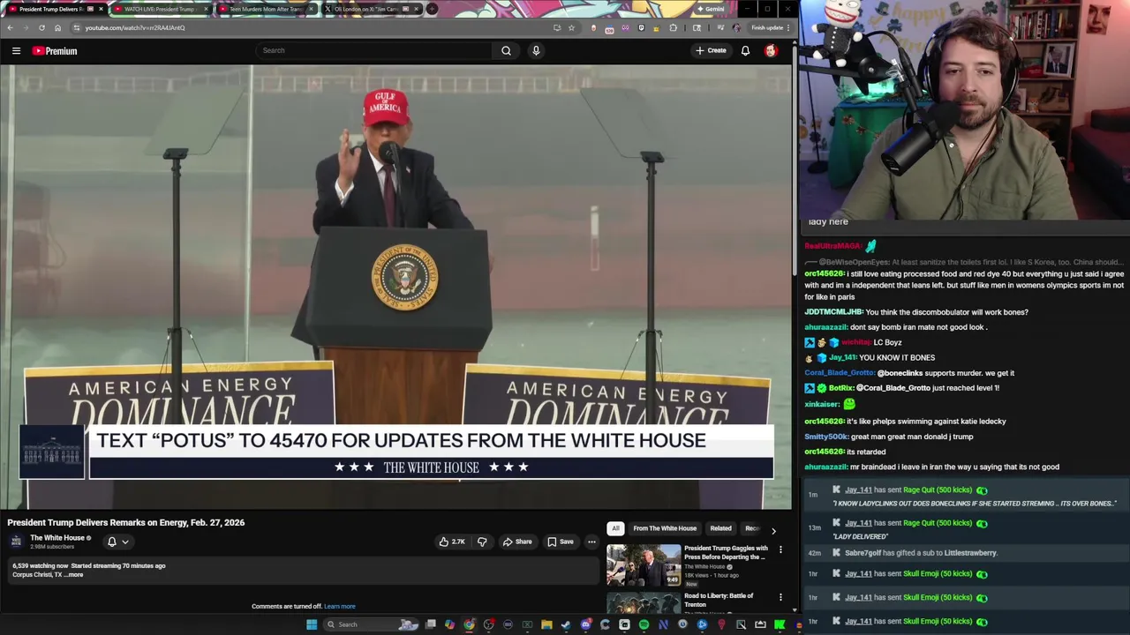The image size is (1130, 635).
Task: Select the Related filter chip
Action: point(720,528)
